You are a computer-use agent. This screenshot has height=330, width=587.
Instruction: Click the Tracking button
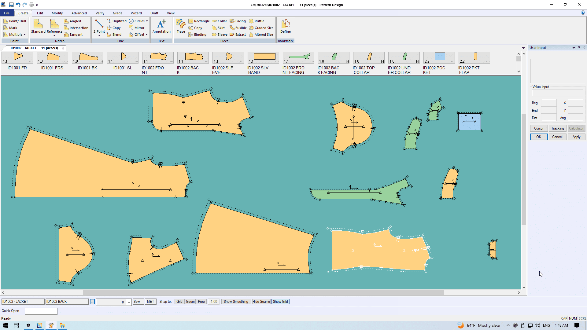tap(557, 128)
